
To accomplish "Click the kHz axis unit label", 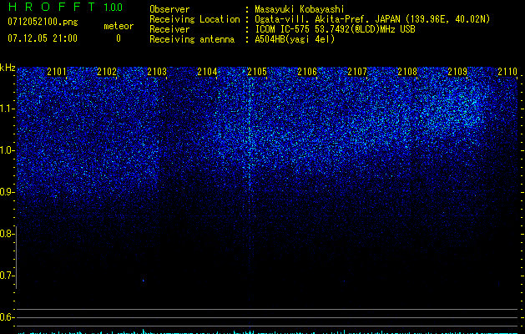I will tap(8, 68).
